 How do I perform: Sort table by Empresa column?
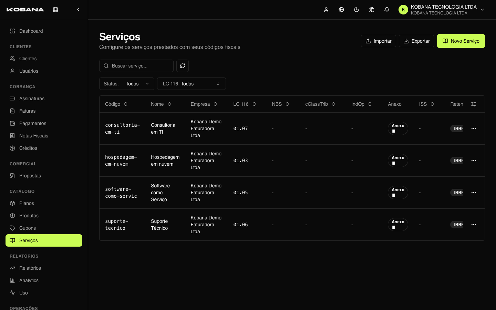point(204,104)
